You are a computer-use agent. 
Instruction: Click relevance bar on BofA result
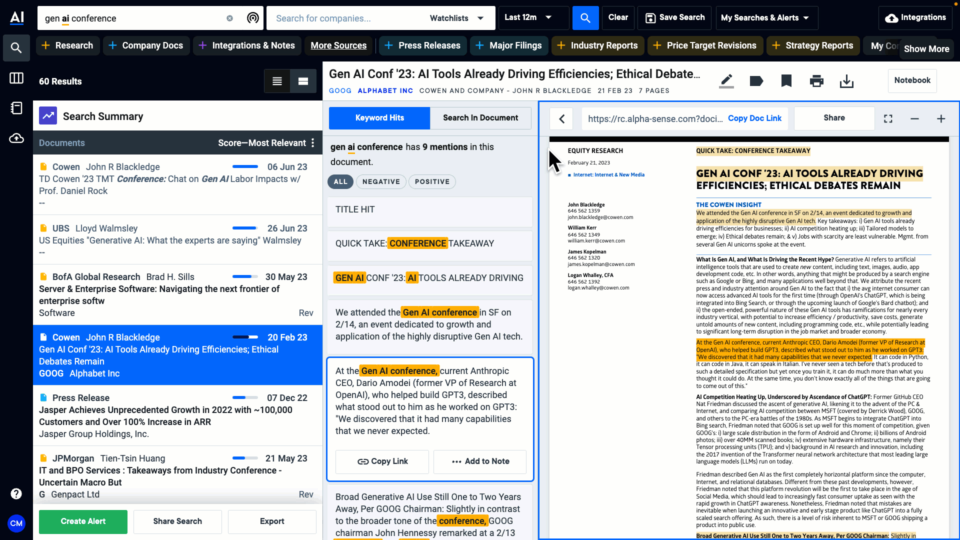pyautogui.click(x=245, y=276)
